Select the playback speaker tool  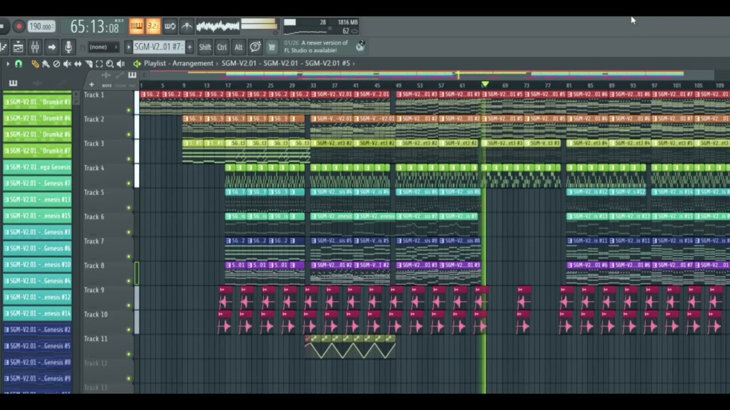point(120,64)
